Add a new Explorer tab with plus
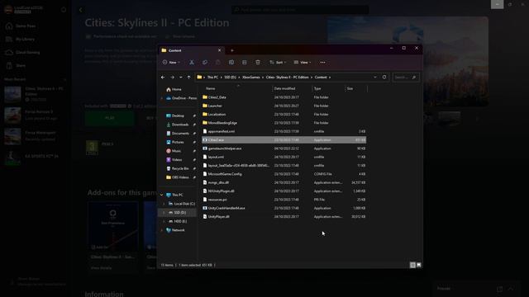529x297 pixels. tap(232, 50)
